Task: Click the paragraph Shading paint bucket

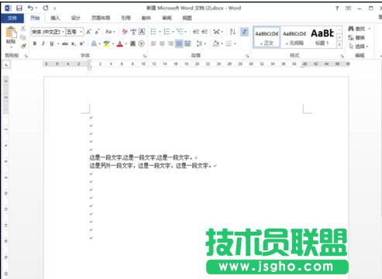Action: pos(216,43)
